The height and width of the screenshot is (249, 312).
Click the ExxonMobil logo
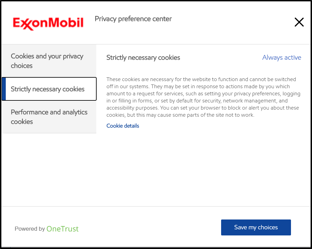coord(48,23)
